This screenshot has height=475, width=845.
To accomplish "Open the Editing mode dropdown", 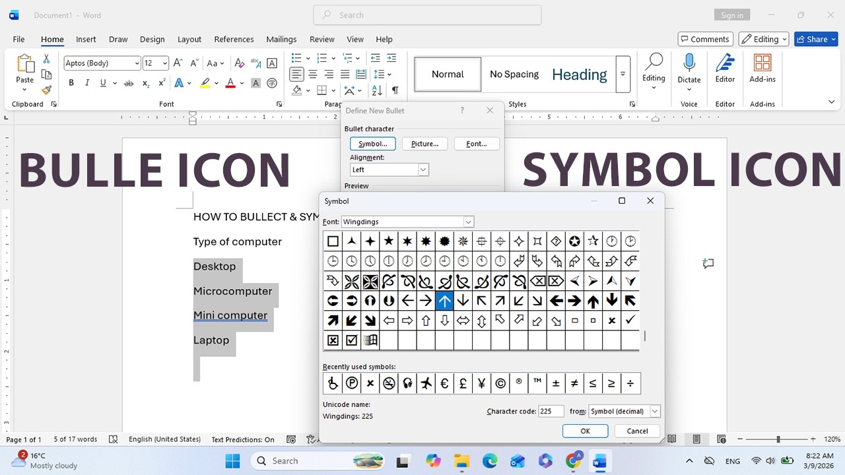I will coord(764,39).
